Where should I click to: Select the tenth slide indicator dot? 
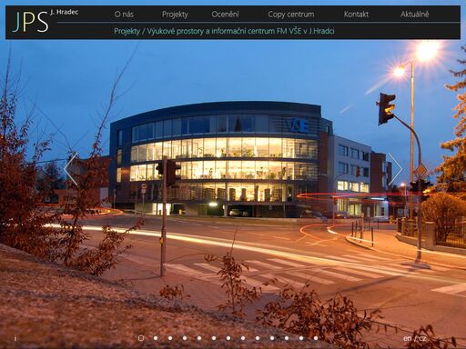point(272,338)
